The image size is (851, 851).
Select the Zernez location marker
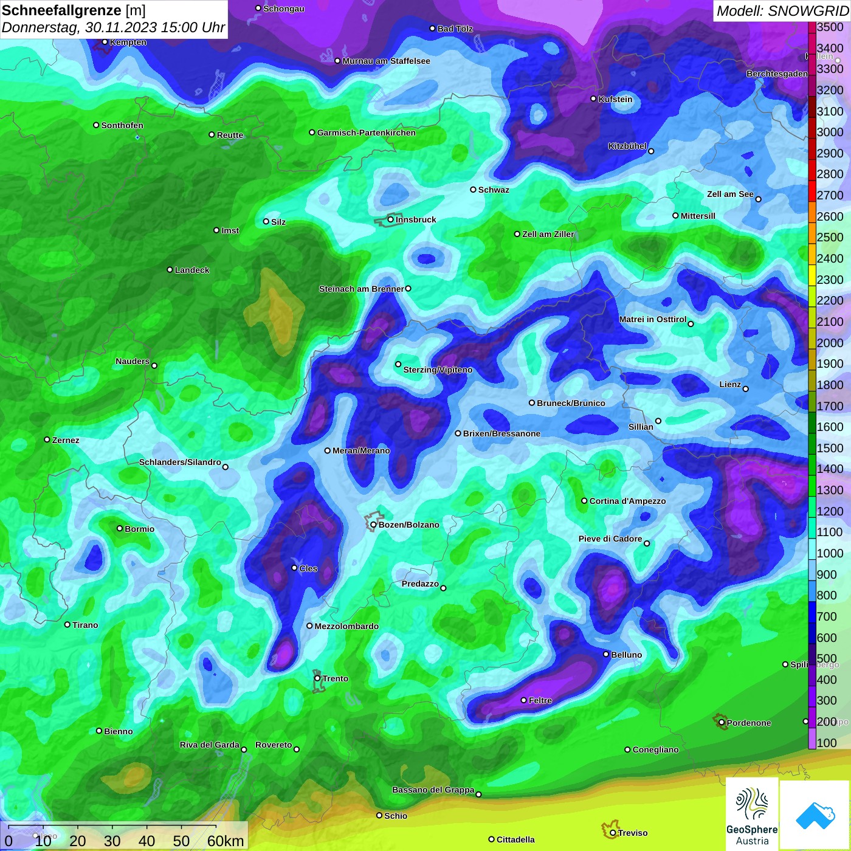(47, 439)
